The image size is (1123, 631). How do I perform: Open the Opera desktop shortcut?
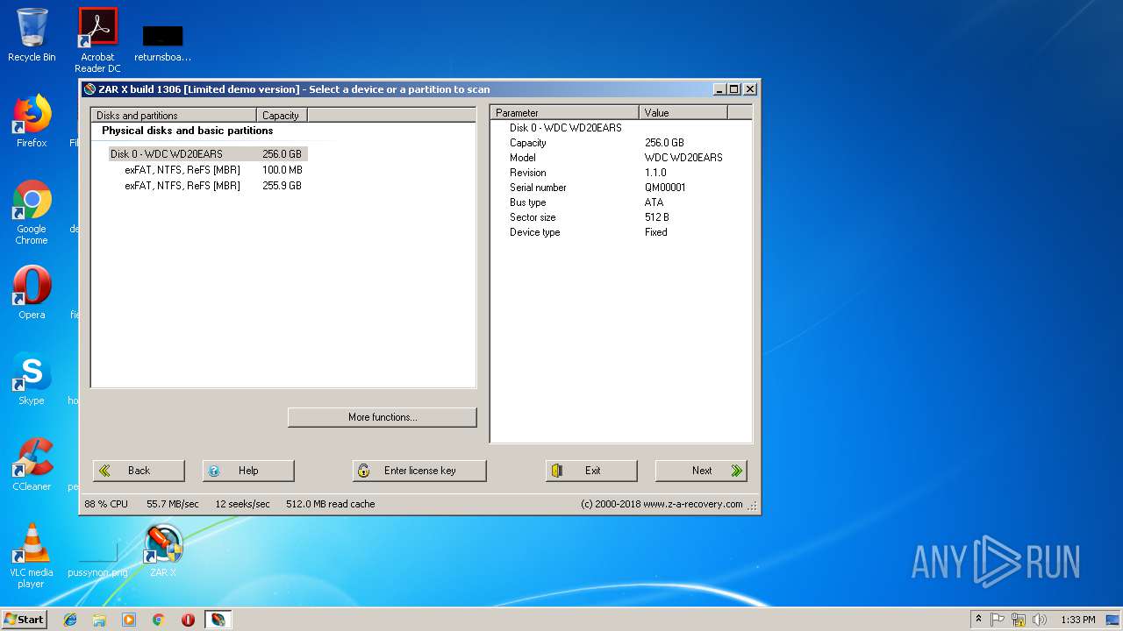point(32,293)
